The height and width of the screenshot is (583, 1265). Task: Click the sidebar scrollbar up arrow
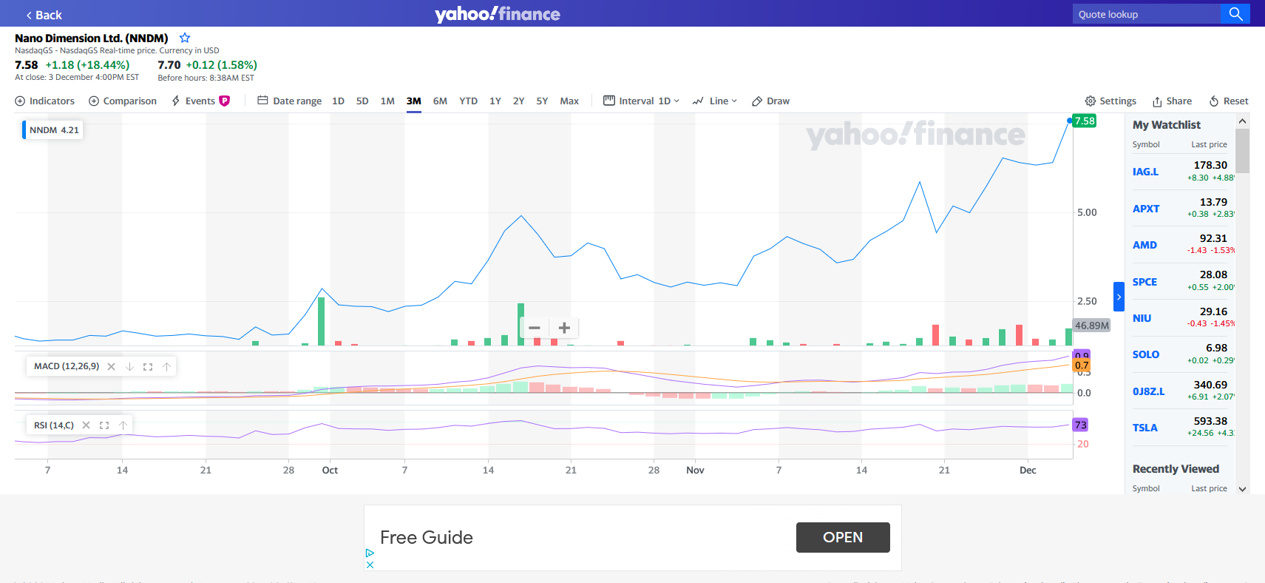tap(1242, 121)
